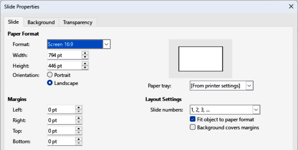The width and height of the screenshot is (298, 150).
Task: Click Height down arrow
Action: pos(85,67)
